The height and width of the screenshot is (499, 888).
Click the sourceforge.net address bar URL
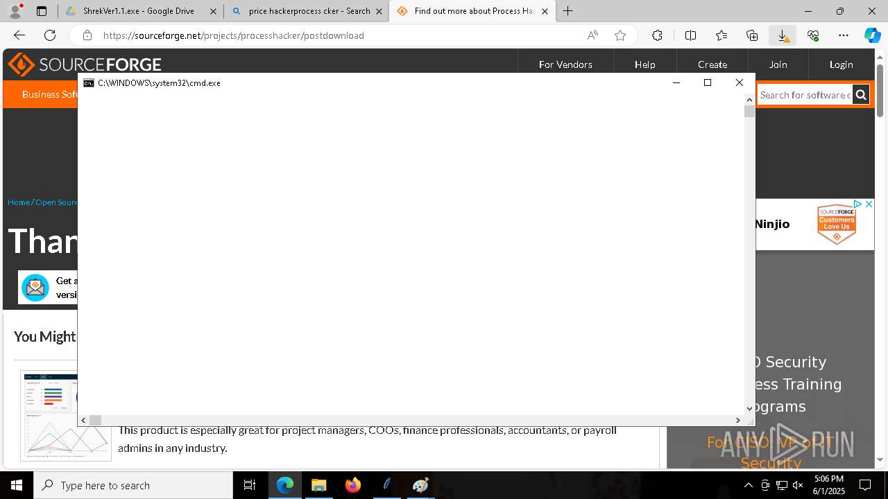click(233, 35)
